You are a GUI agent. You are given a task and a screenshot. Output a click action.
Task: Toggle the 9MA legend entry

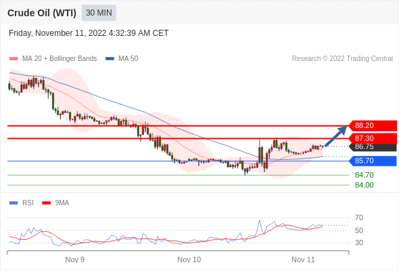point(55,203)
